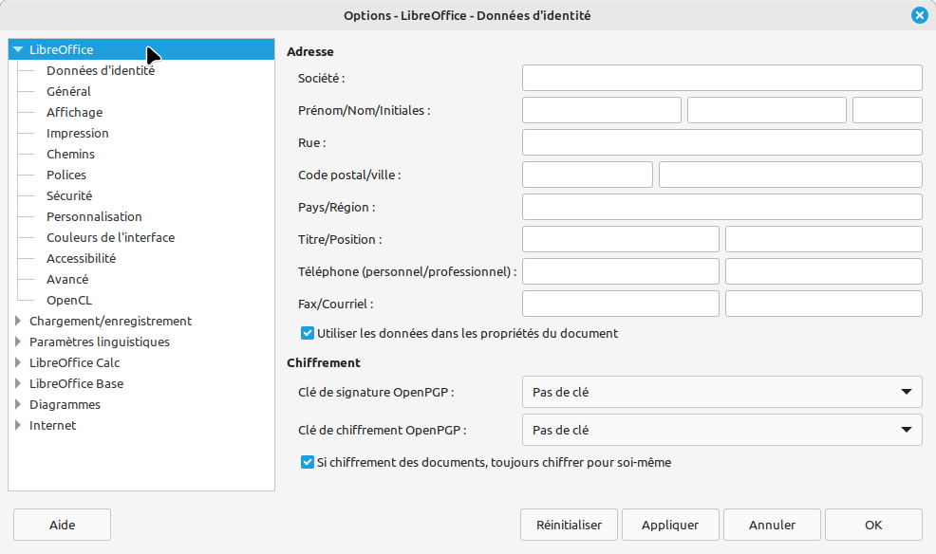
Task: Uncheck 'toujours chiffrer pour soi-même' checkbox
Action: click(308, 463)
